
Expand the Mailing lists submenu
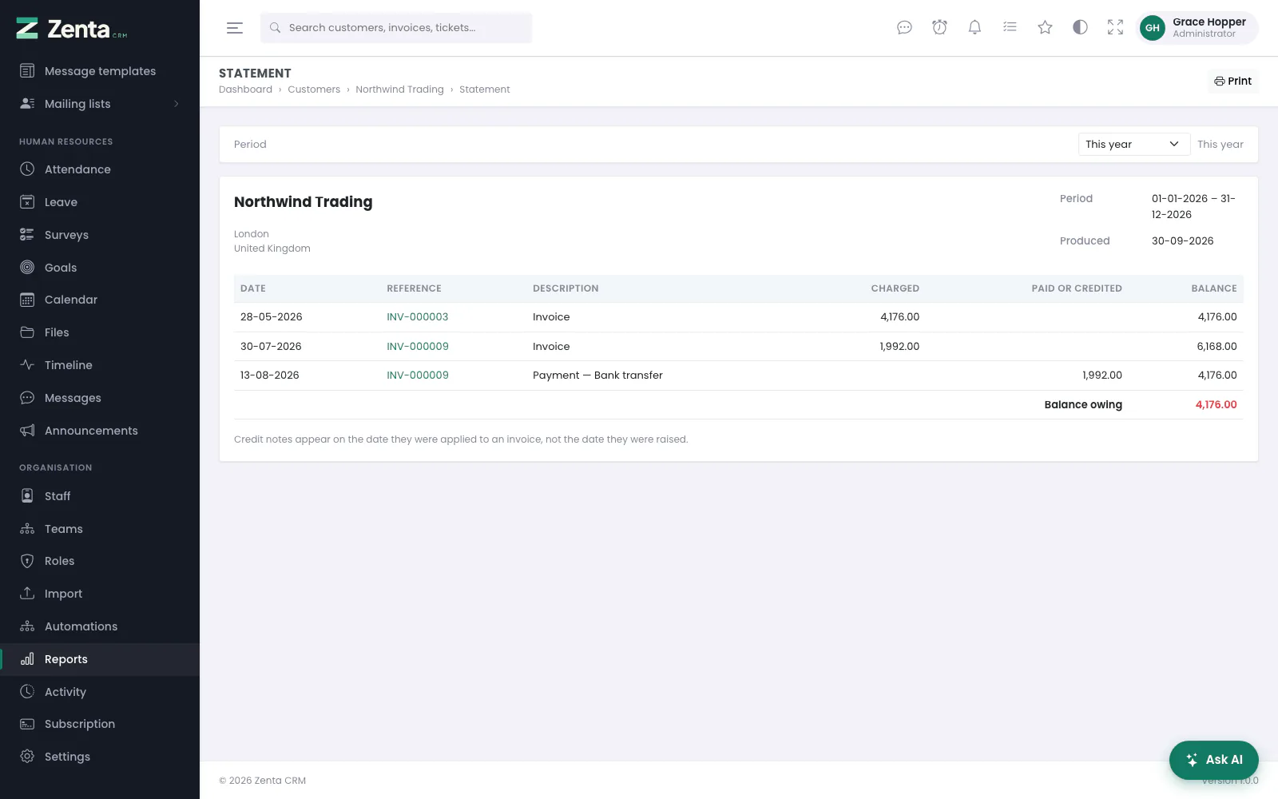point(100,104)
